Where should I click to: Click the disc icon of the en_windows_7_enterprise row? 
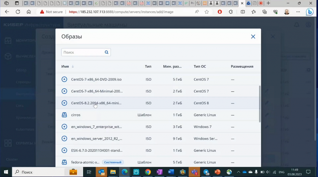(64, 127)
